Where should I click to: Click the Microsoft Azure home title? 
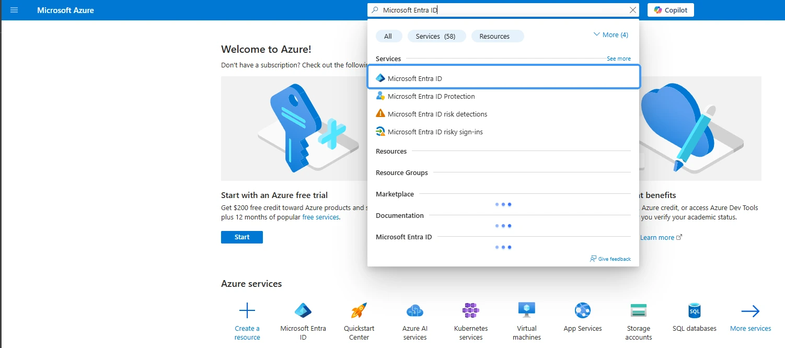click(x=66, y=10)
